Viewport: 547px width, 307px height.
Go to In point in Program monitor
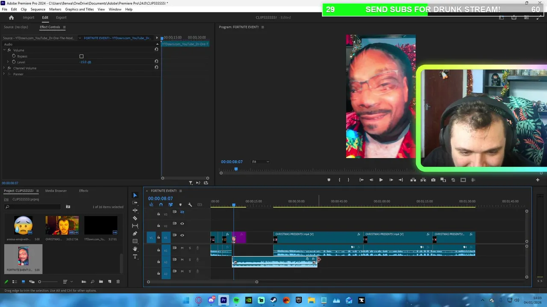(x=361, y=180)
